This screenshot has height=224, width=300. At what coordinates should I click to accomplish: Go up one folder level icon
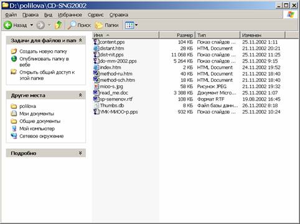(x=59, y=25)
